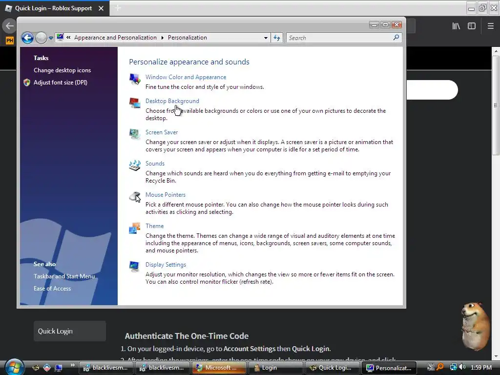Expand the double-chevron breadcrumb overflow
The image size is (500, 375).
[x=68, y=37]
